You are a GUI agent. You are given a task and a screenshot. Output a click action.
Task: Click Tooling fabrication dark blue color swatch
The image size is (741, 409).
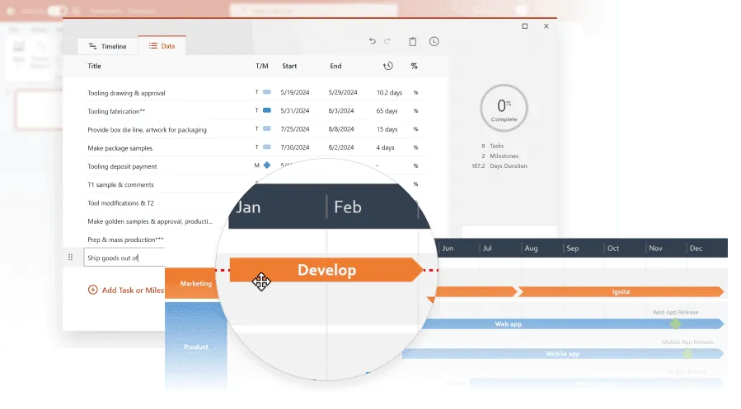[x=266, y=111]
